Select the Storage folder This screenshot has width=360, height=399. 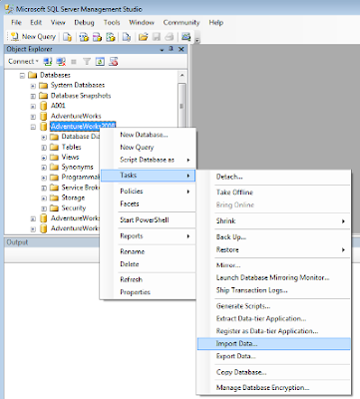tap(73, 198)
